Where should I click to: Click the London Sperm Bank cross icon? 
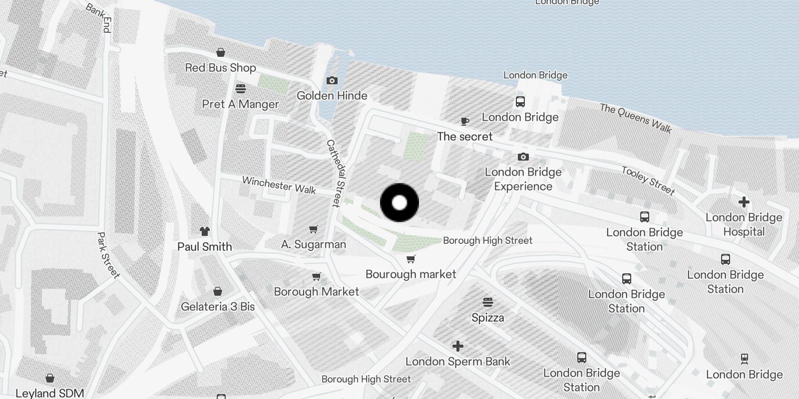pos(458,346)
